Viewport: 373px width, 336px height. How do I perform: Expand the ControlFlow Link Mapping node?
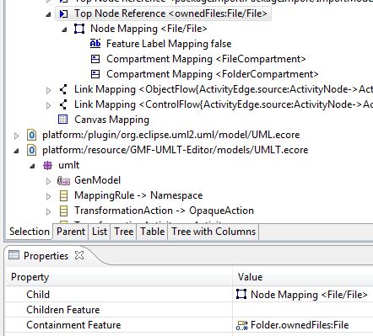(48, 105)
